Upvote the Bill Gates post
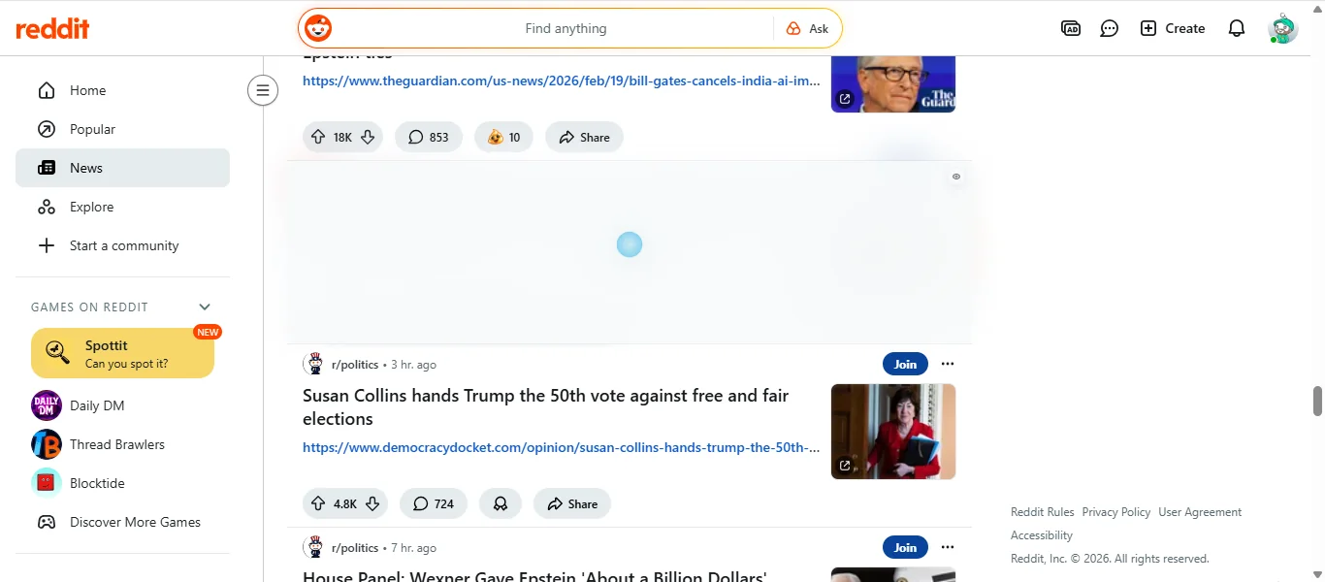This screenshot has height=582, width=1325. pyautogui.click(x=318, y=137)
